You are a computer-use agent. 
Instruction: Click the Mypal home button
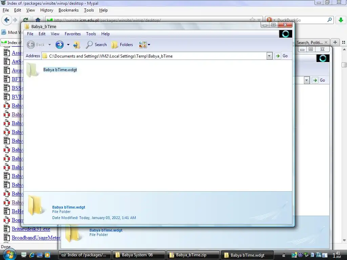(38, 20)
